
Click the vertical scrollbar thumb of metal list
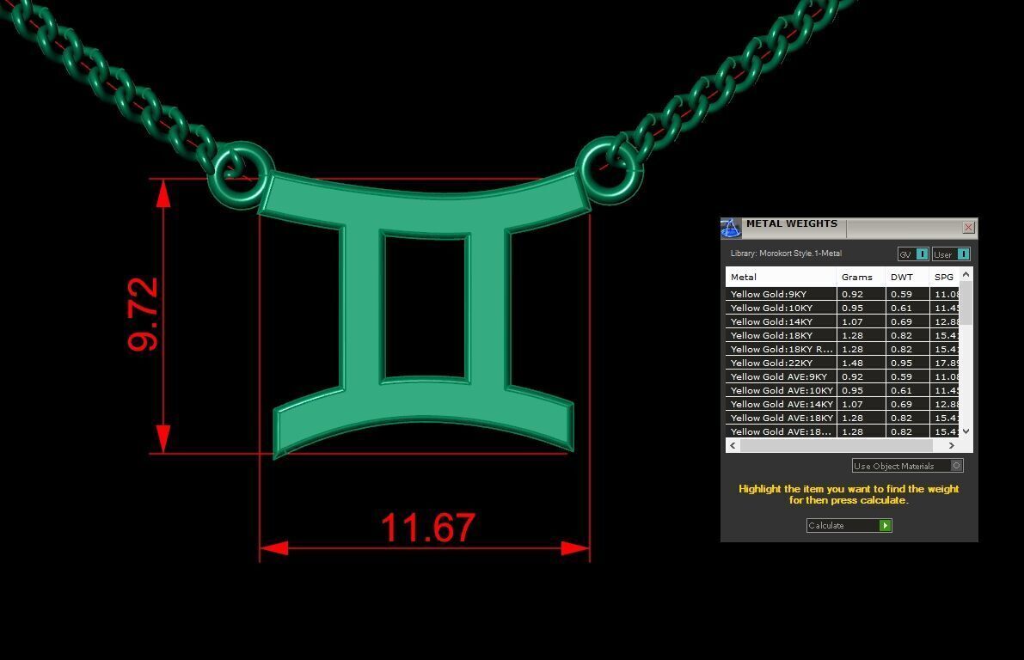click(x=966, y=302)
